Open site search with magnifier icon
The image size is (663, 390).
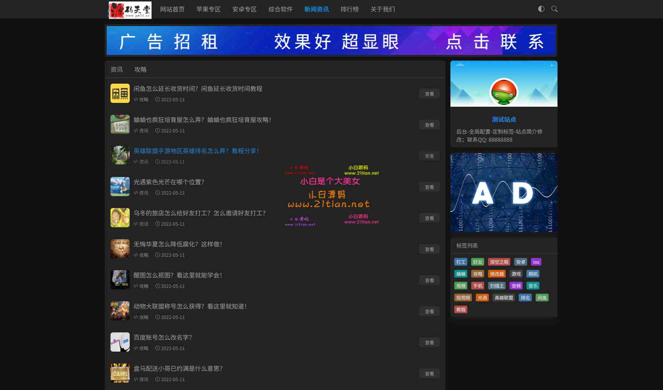pyautogui.click(x=554, y=9)
